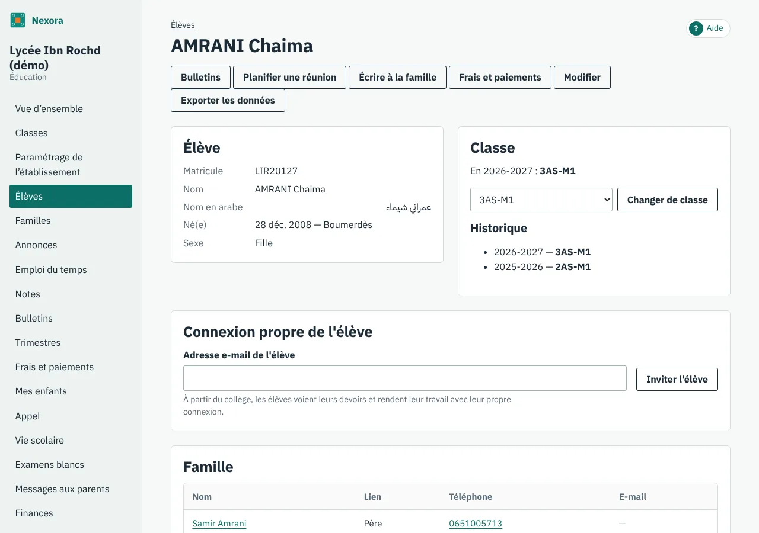Open Classes in the sidebar

coord(71,133)
